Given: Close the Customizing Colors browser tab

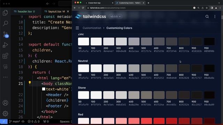Looking at the screenshot, I should click(x=144, y=3).
